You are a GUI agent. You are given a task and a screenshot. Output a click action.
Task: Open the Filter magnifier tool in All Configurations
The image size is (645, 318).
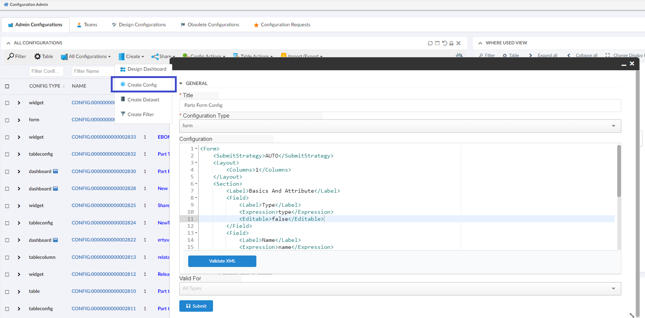click(x=11, y=56)
